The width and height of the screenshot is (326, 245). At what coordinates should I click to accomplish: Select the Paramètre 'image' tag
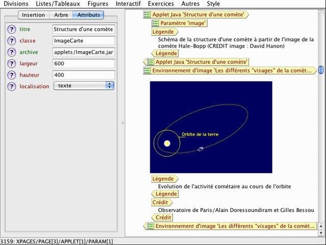tap(179, 23)
